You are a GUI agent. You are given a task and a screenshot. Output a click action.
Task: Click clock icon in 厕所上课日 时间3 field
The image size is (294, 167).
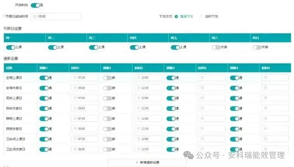202,98
